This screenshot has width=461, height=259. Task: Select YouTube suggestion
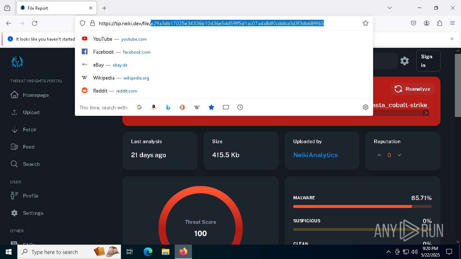pyautogui.click(x=224, y=39)
